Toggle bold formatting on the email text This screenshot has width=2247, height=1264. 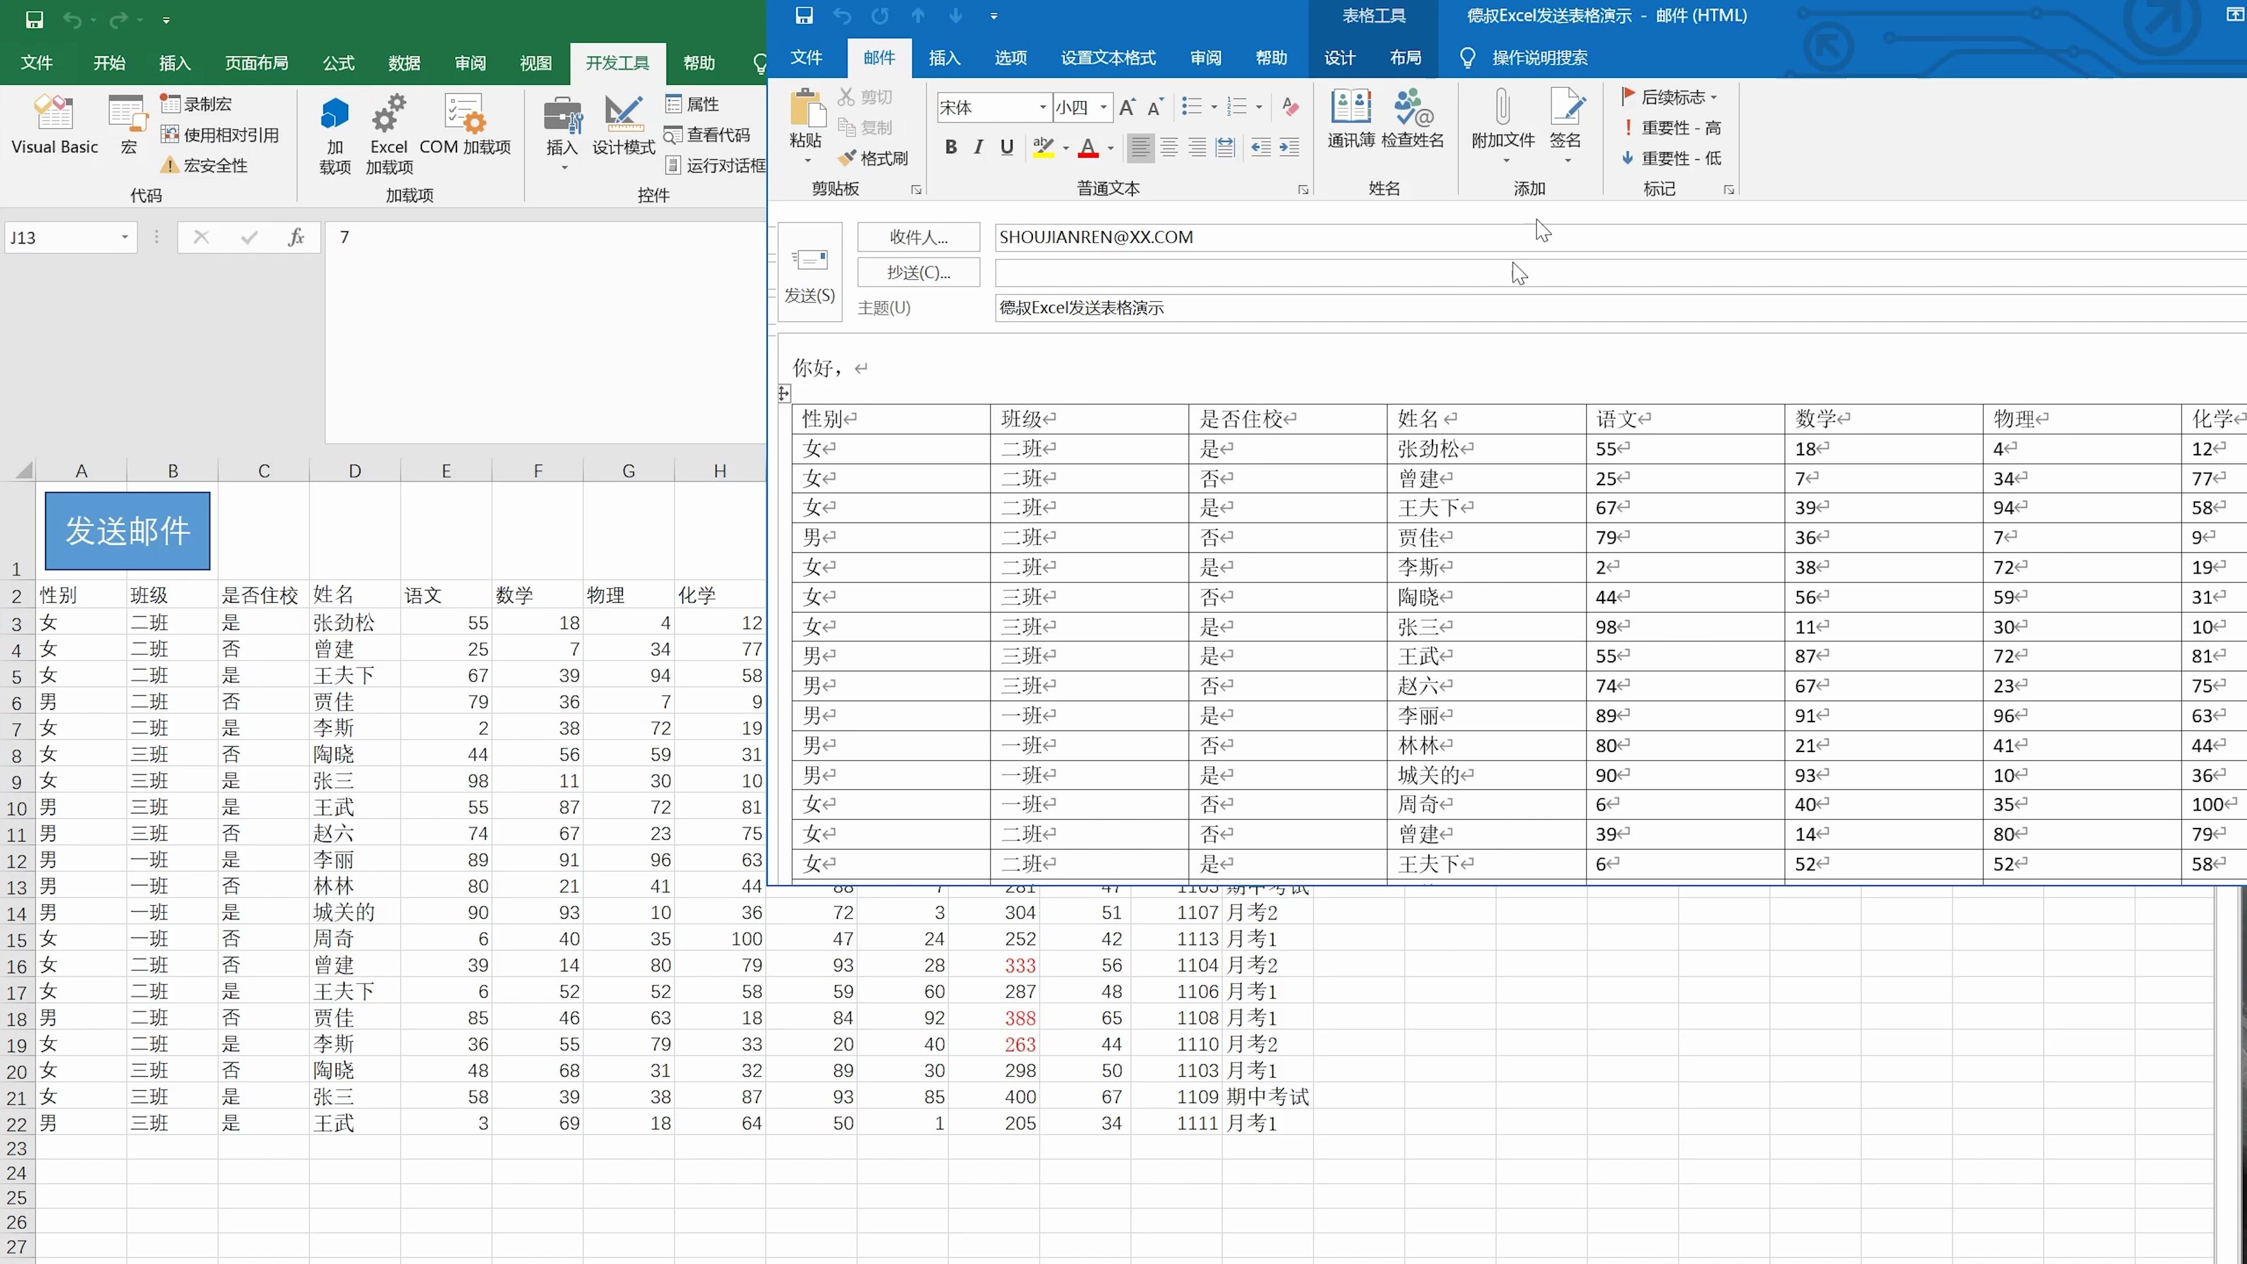pyautogui.click(x=951, y=146)
